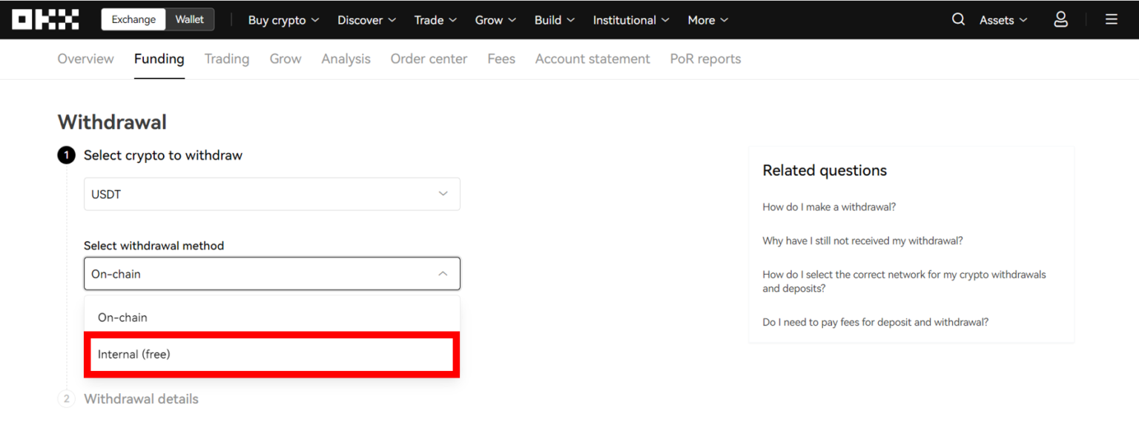1139x422 pixels.
Task: Choose On-chain option in list
Action: click(x=271, y=318)
